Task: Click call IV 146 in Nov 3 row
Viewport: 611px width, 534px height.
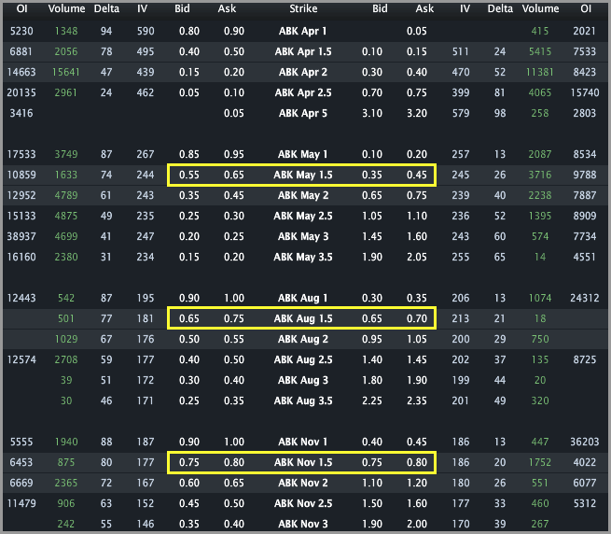Action: click(146, 525)
